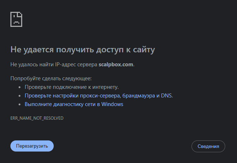Viewport: 237px width, 163px height.
Task: Click the Перезагрузить reload button
Action: 32,146
